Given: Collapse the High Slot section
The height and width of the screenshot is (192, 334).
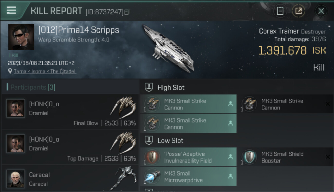Looking at the screenshot, I should pos(149,88).
